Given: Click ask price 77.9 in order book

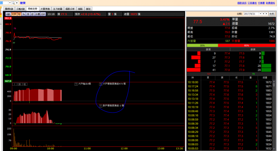Looking at the screenshot, I should (x=242, y=70).
